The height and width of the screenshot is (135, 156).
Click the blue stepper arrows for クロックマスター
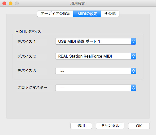[133, 88]
